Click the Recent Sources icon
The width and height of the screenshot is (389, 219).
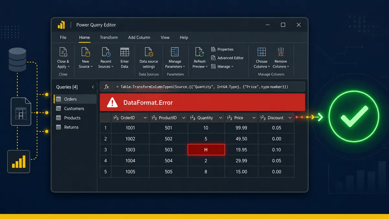coord(106,52)
